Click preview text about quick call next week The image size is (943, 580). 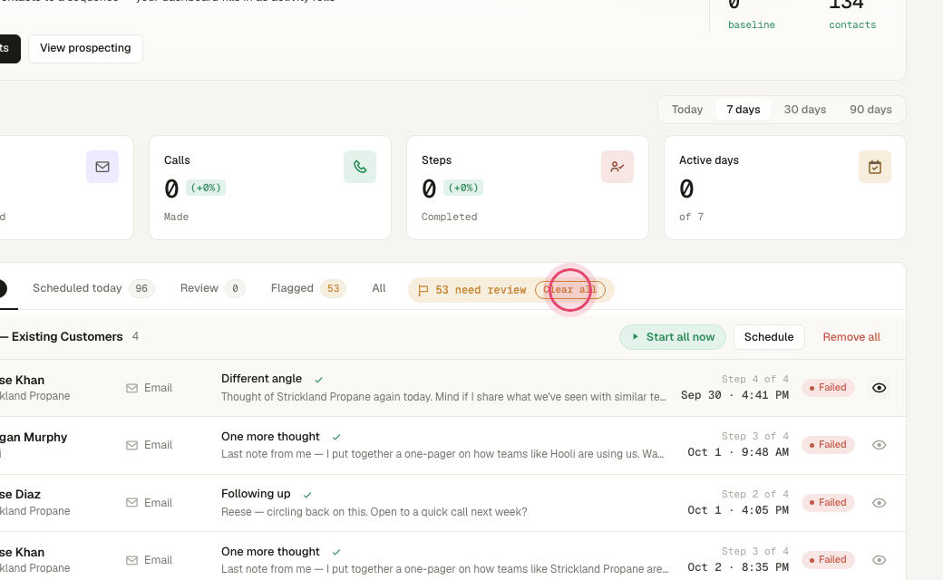click(374, 512)
